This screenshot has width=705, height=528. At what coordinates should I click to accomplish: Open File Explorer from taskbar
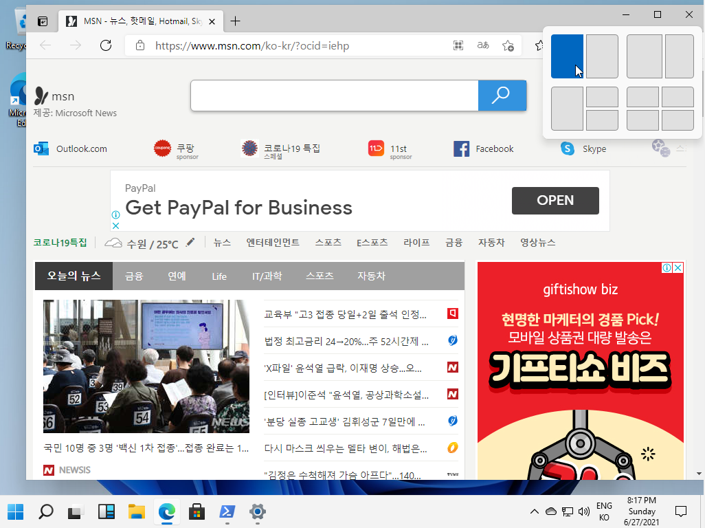136,511
